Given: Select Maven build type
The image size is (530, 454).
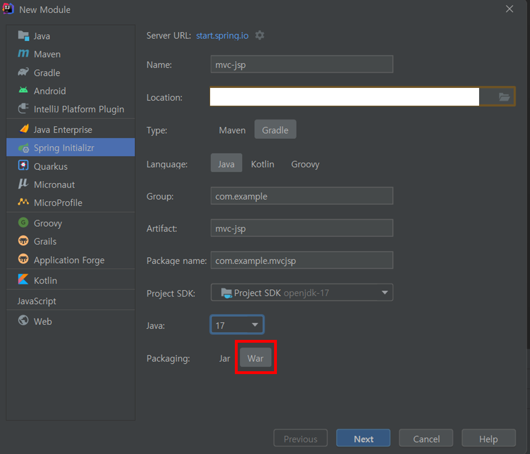Looking at the screenshot, I should (232, 130).
